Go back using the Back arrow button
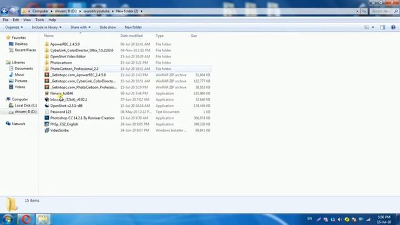 [x=4, y=11]
